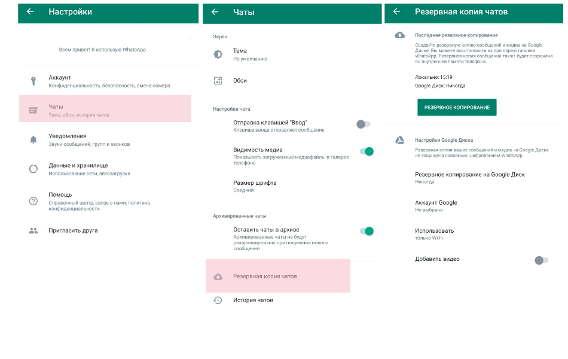
Task: Click the bell icon beside Уведомления
Action: point(33,139)
